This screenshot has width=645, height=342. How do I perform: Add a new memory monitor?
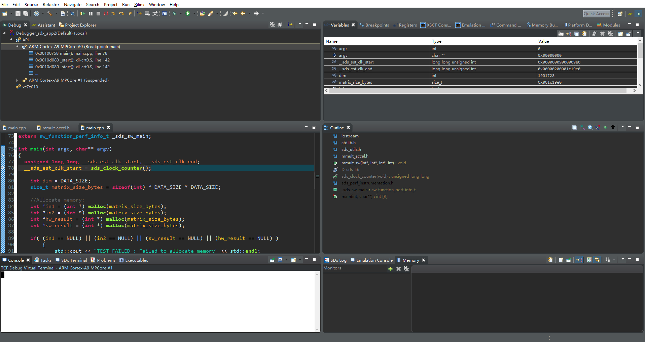[x=390, y=269]
